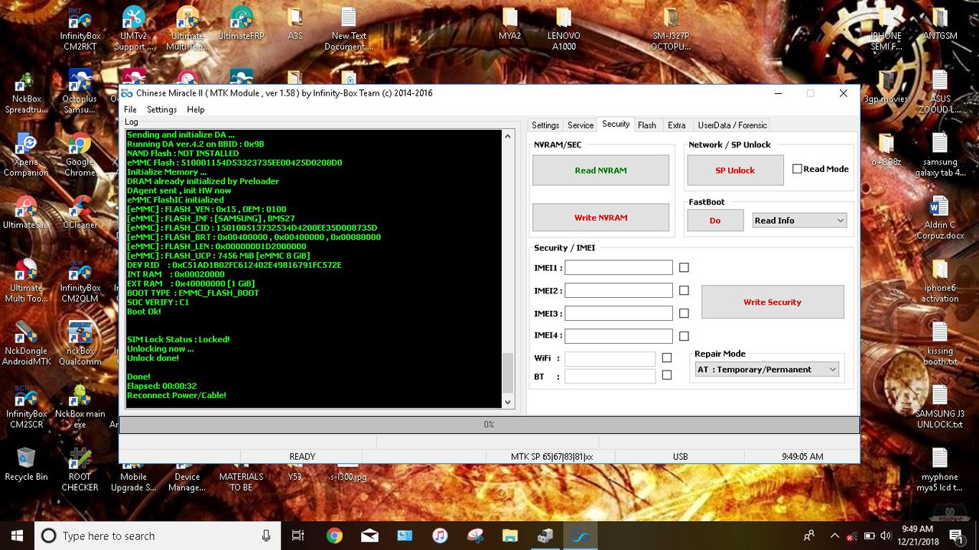Switch to the Flash tab
This screenshot has width=979, height=550.
(x=647, y=125)
